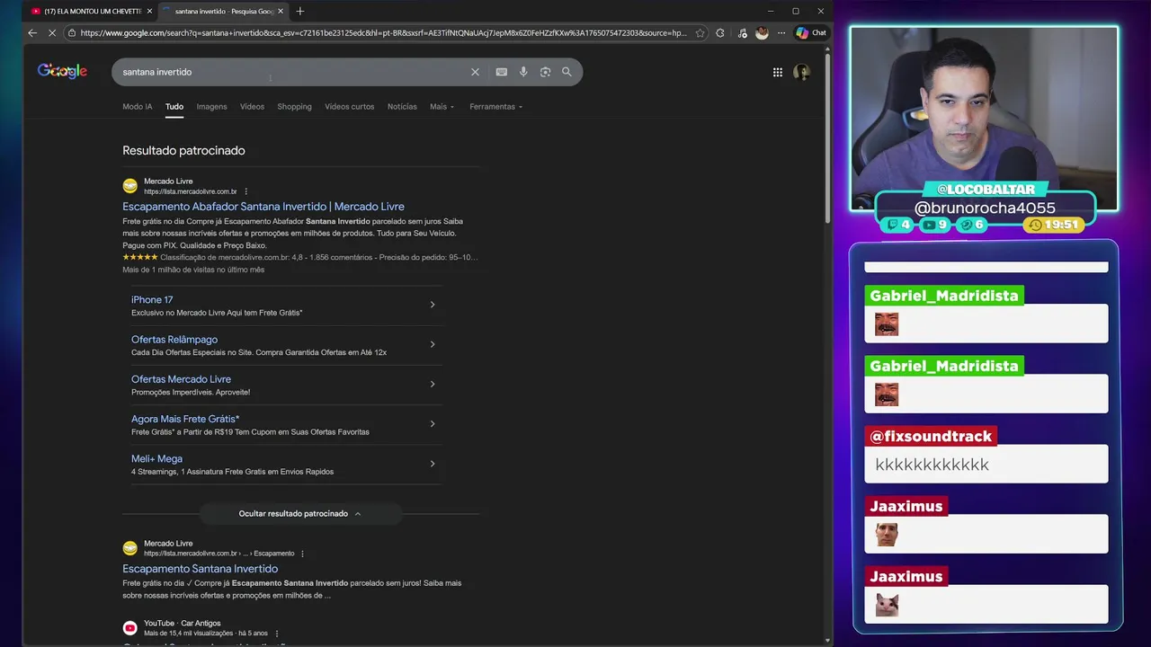
Task: Search by image with the lens icon
Action: pyautogui.click(x=545, y=72)
